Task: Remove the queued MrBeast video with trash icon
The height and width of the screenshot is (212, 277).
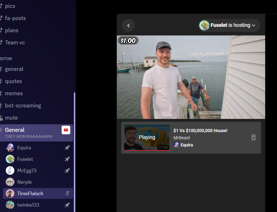Action: [x=253, y=138]
